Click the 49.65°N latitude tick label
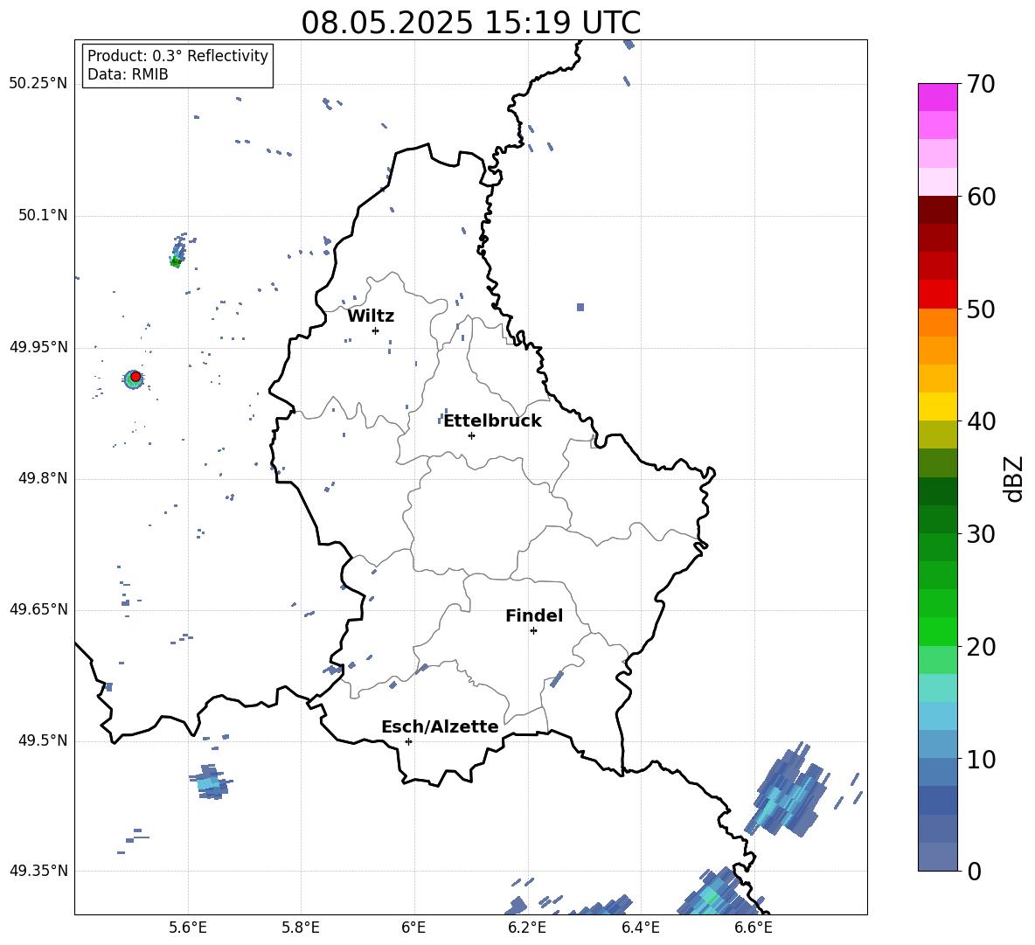Viewport: 1035px width, 945px height. click(38, 609)
